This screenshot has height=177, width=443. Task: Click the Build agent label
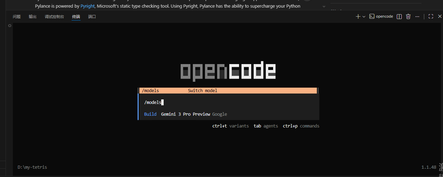150,114
